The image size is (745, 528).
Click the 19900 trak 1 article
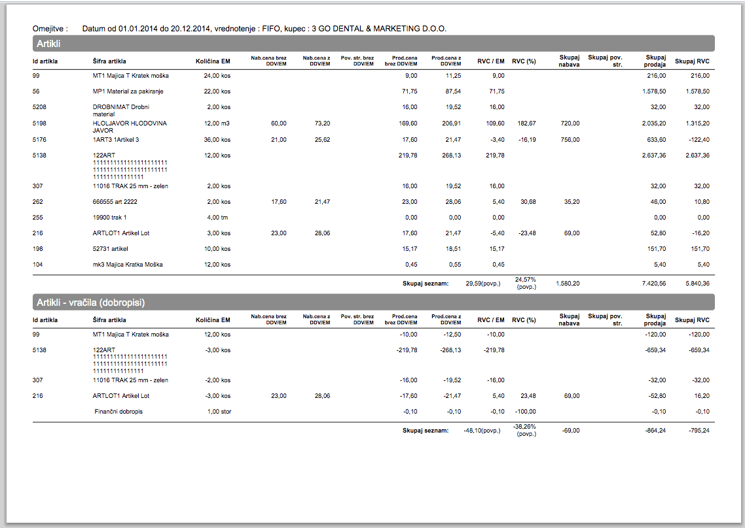tap(109, 218)
